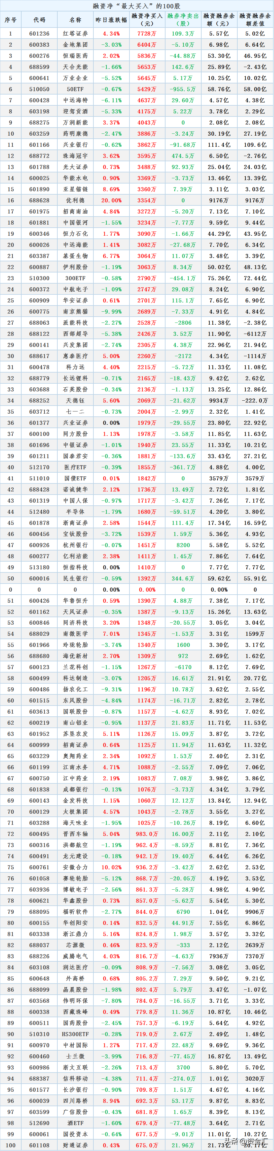This screenshot has height=1151, width=274.
Task: Click stock name '苏垦农发'
Action: (x=75, y=734)
